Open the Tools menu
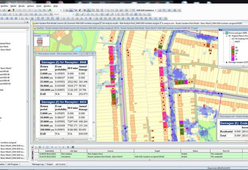Viewport: 248px width, 170px height. [39, 6]
